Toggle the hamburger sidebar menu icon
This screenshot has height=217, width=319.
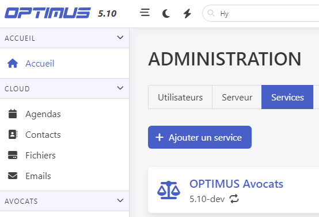[145, 13]
